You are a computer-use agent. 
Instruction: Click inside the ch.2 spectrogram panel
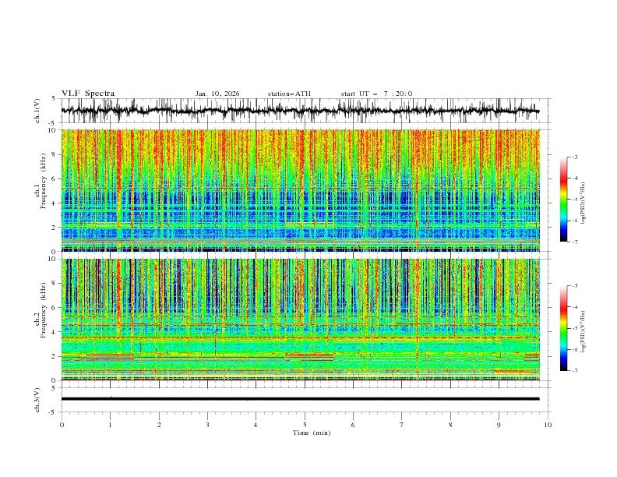tap(300, 320)
